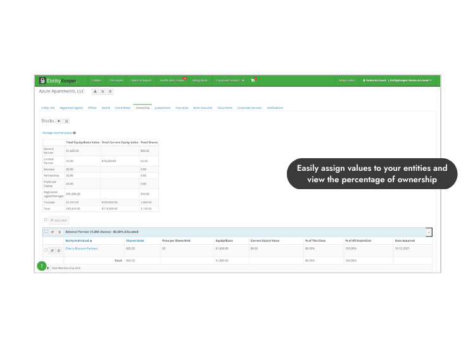Open the Demo Account dropdown
The image size is (475, 348).
tap(397, 80)
